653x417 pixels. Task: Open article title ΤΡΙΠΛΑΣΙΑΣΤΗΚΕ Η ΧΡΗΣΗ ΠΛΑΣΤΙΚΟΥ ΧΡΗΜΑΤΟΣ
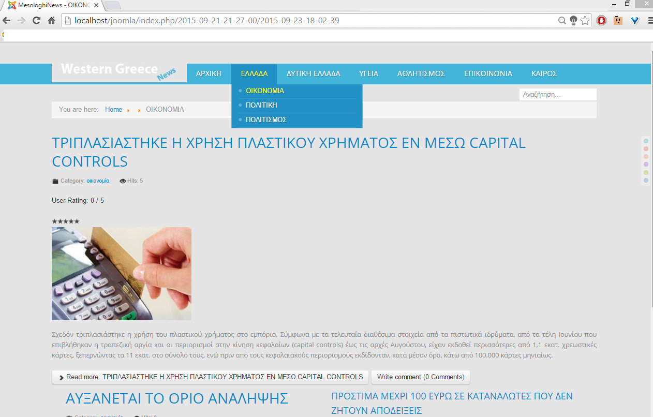289,152
